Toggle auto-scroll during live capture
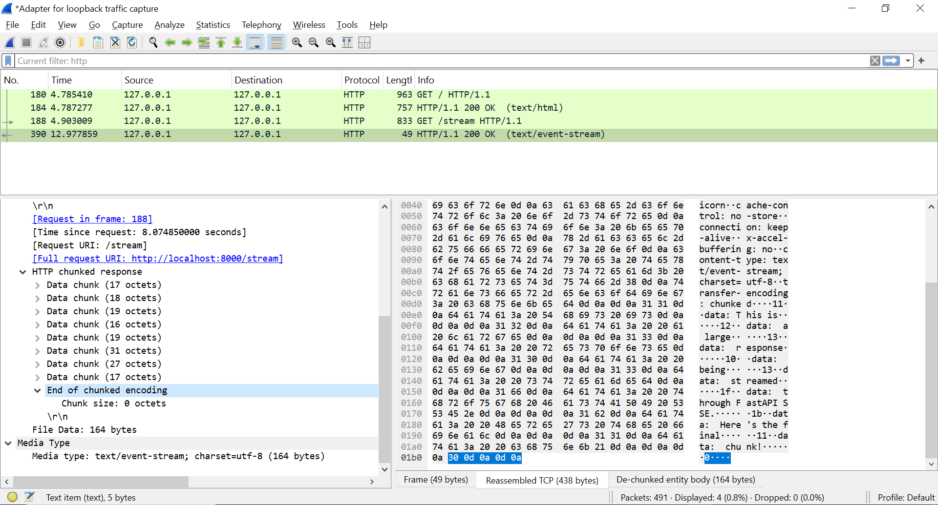This screenshot has width=938, height=505. pos(255,43)
